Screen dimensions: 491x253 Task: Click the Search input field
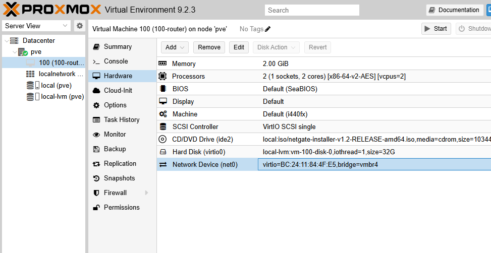pos(312,10)
